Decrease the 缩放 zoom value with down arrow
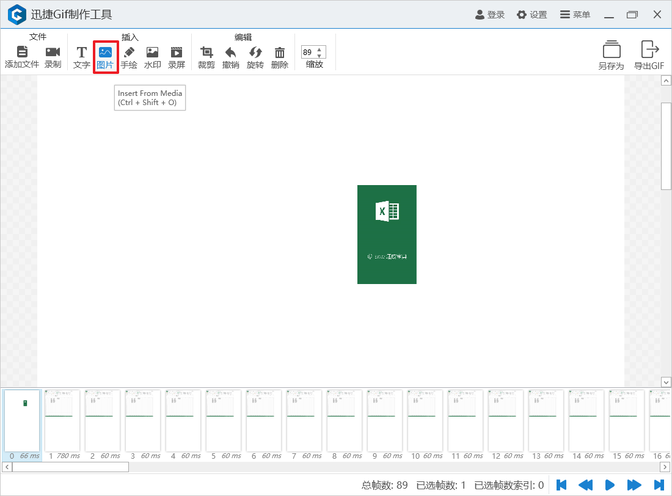The image size is (672, 496). [x=319, y=56]
